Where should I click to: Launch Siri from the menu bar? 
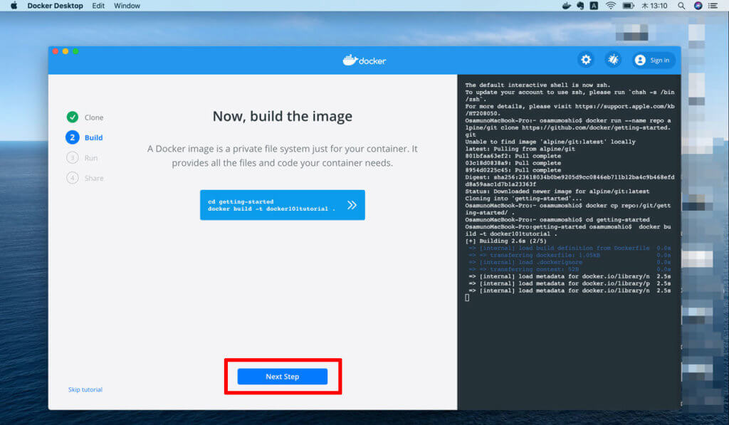point(698,6)
